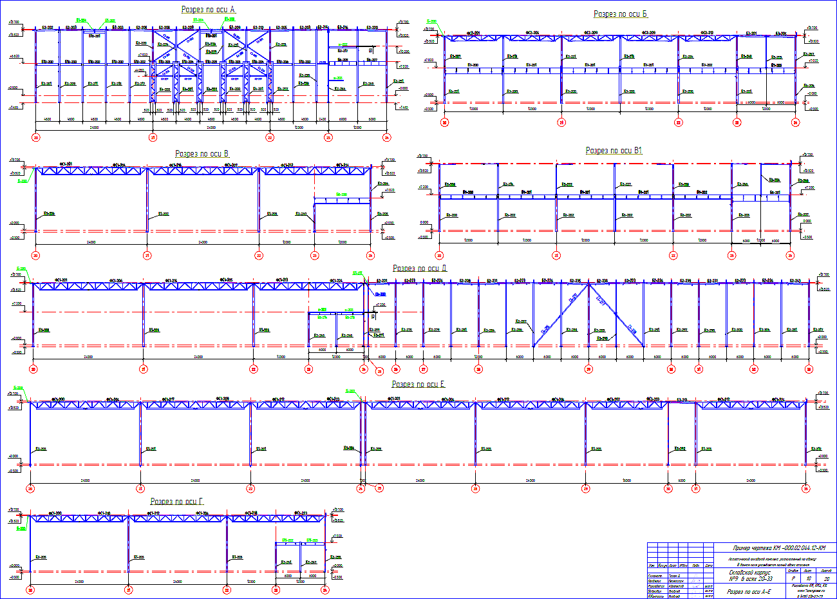This screenshot has width=837, height=599.
Task: Click axis bubble 22 under section Б
Action: (x=679, y=122)
